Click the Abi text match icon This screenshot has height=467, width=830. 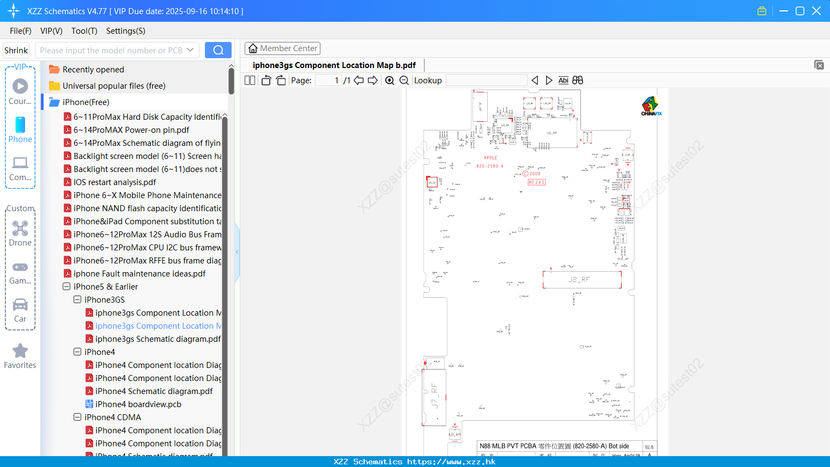tap(564, 81)
